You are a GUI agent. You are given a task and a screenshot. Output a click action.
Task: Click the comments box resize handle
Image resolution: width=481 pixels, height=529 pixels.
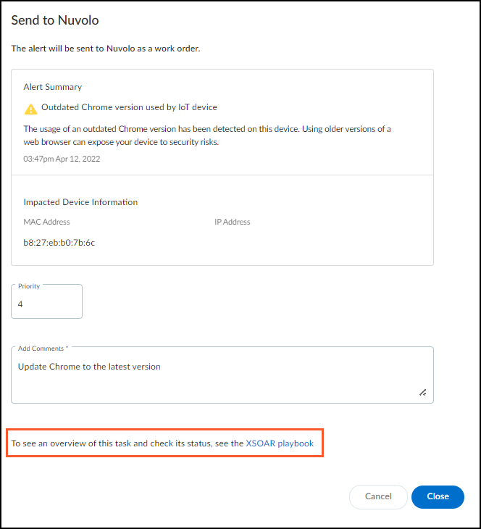click(422, 392)
